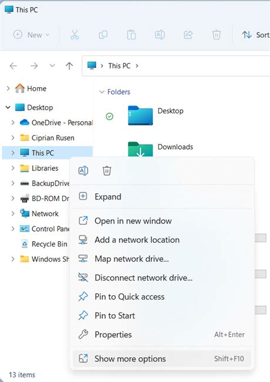Click the Rename toolbar icon
The height and width of the screenshot is (382, 270).
[x=159, y=35]
